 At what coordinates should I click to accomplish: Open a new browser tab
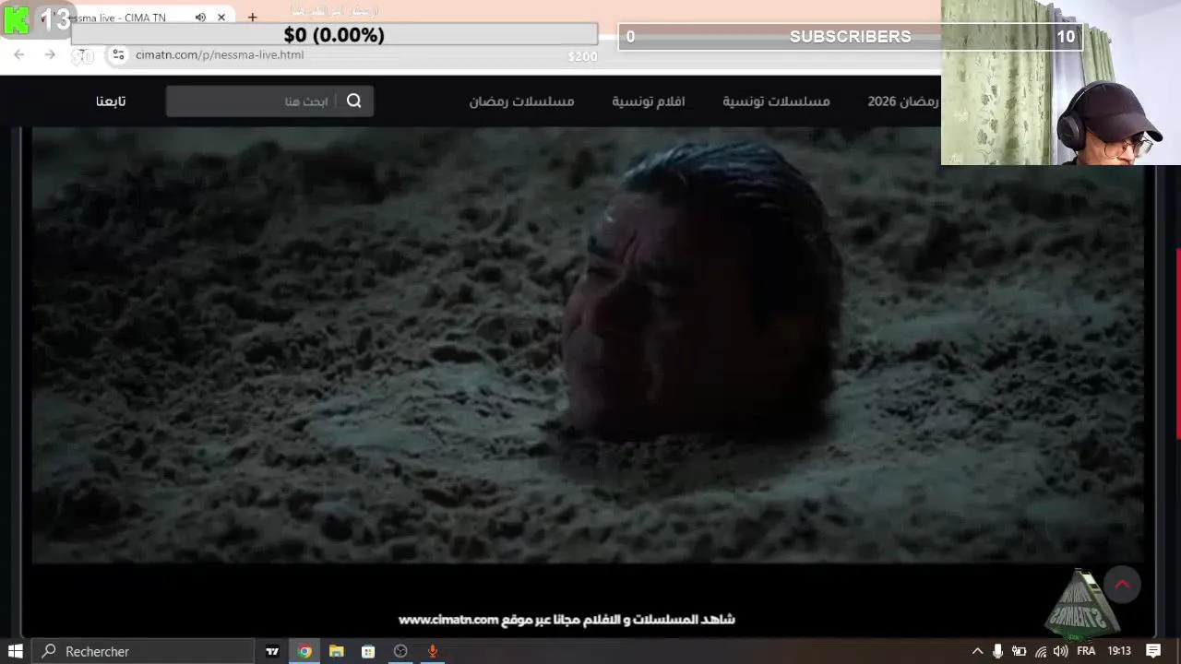click(252, 18)
